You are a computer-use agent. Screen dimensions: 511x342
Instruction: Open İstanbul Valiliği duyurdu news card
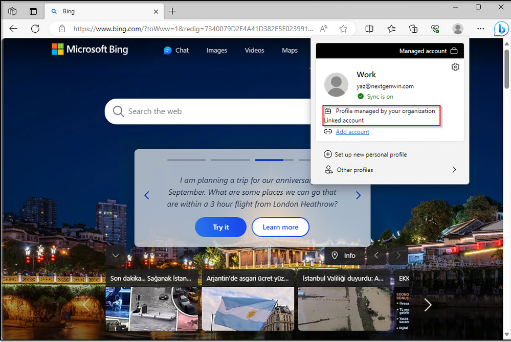pyautogui.click(x=344, y=300)
